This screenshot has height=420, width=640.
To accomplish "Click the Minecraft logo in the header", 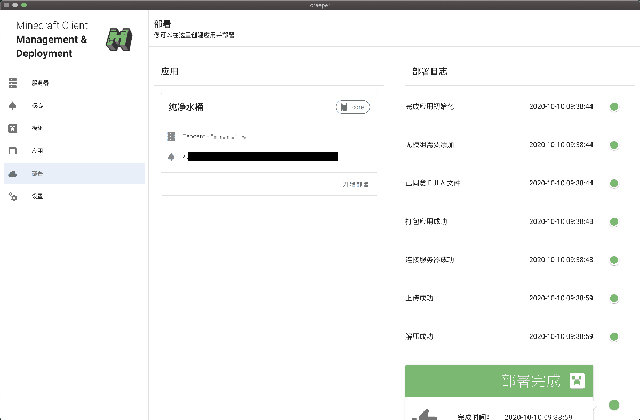I will 118,39.
